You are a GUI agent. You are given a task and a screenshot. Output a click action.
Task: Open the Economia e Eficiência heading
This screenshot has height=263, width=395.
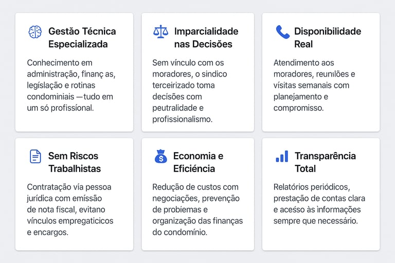pos(197,162)
